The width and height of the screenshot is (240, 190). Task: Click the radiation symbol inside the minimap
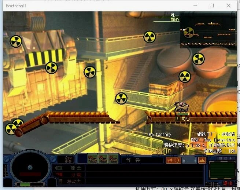tap(189, 32)
